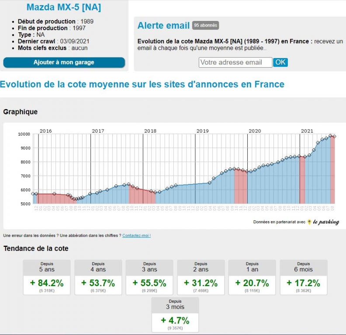Click the +31.2% value for 2 ans
Image resolution: width=346 pixels, height=335 pixels.
(201, 283)
